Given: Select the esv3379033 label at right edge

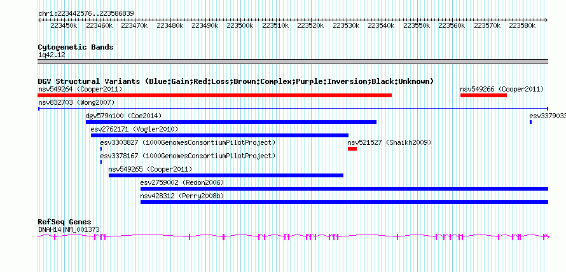Looking at the screenshot, I should pyautogui.click(x=548, y=116).
